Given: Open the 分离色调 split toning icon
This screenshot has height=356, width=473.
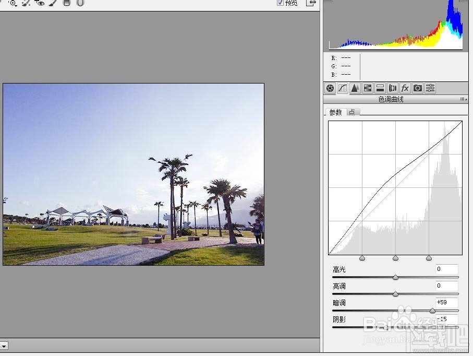Looking at the screenshot, I should 380,88.
